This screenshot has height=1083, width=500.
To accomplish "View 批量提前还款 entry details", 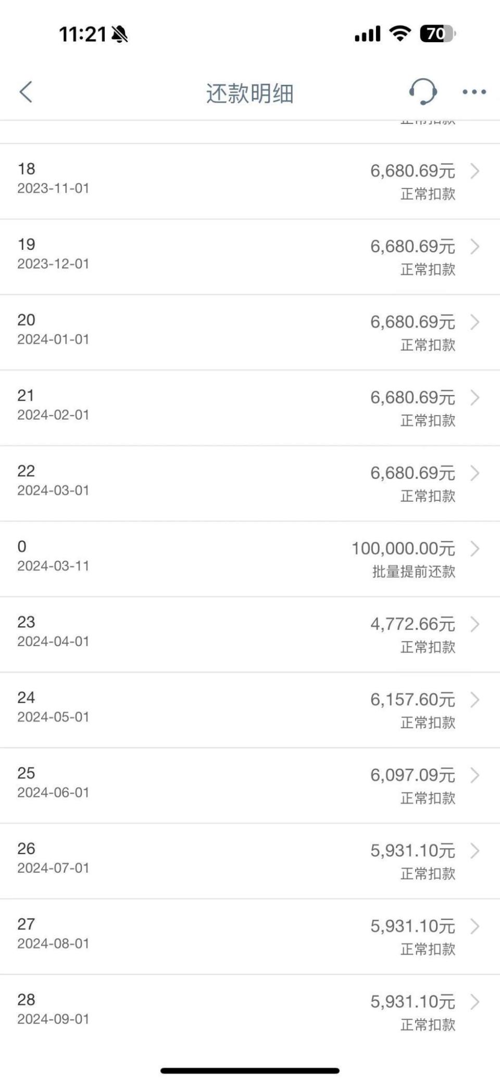I will pos(250,559).
